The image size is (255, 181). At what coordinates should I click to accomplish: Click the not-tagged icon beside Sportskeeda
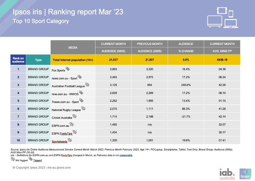pos(69,140)
